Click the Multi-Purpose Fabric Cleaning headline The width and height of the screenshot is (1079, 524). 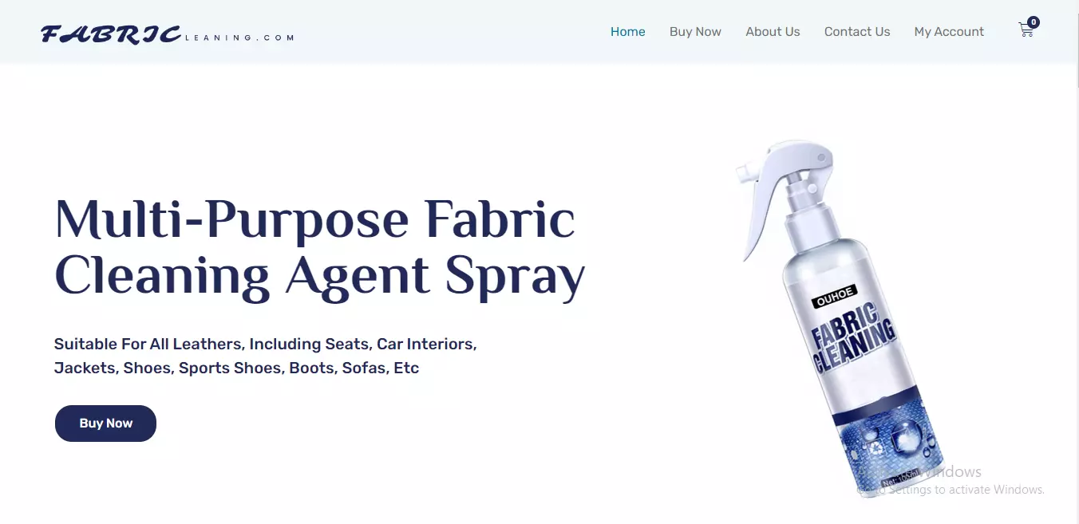pos(319,247)
